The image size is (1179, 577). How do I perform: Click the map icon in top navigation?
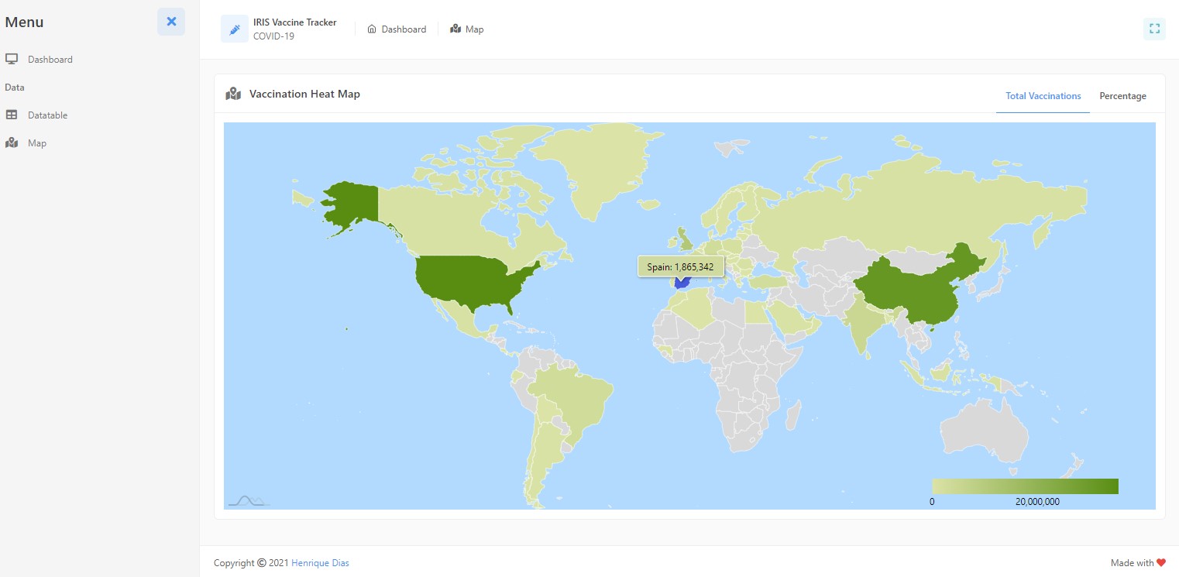coord(455,29)
